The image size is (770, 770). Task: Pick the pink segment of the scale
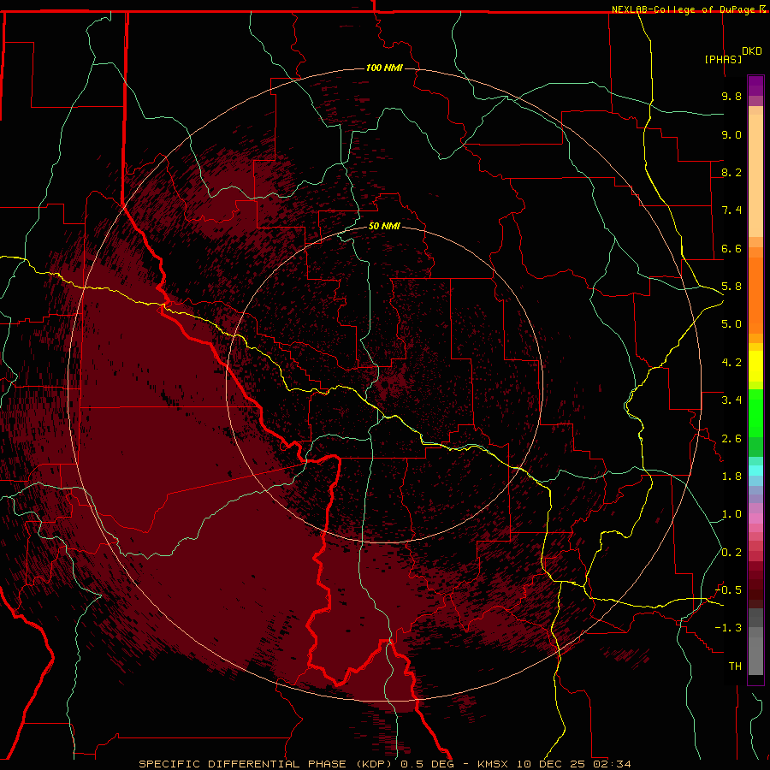(755, 518)
